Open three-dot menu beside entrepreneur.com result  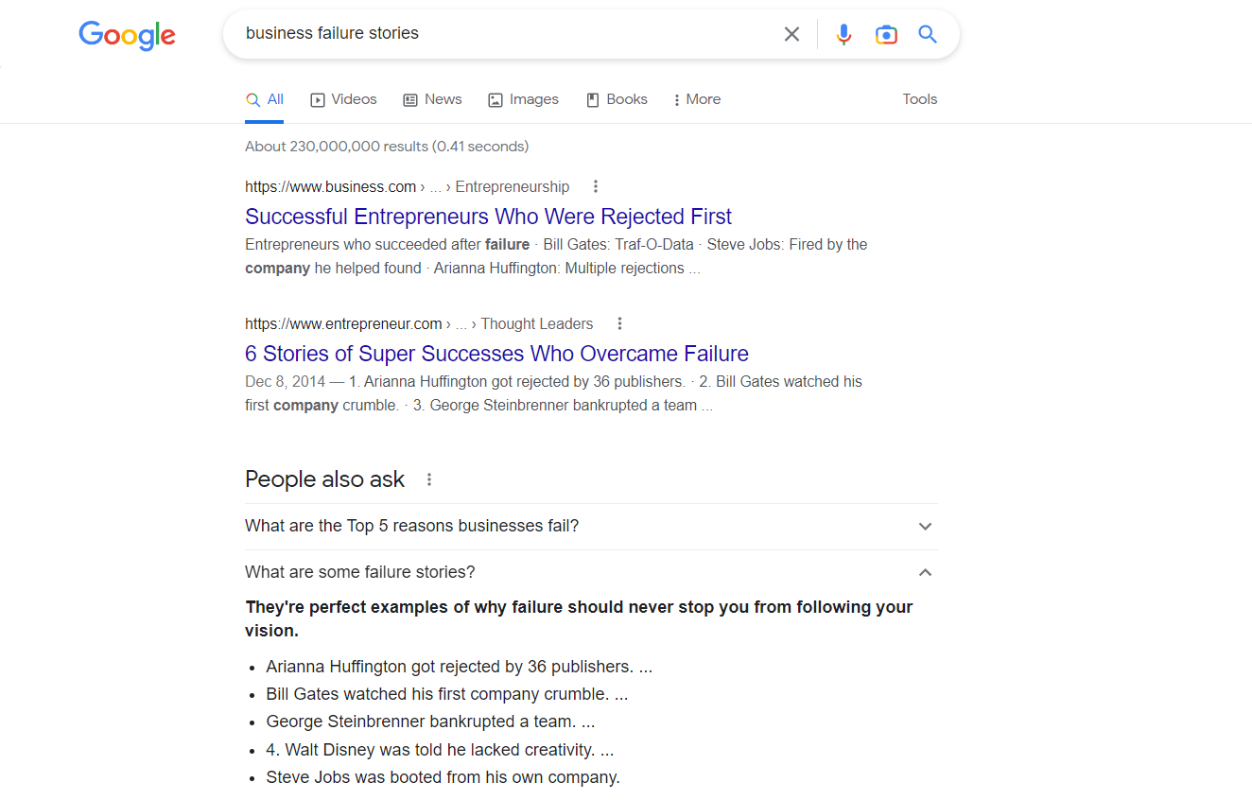(x=619, y=323)
